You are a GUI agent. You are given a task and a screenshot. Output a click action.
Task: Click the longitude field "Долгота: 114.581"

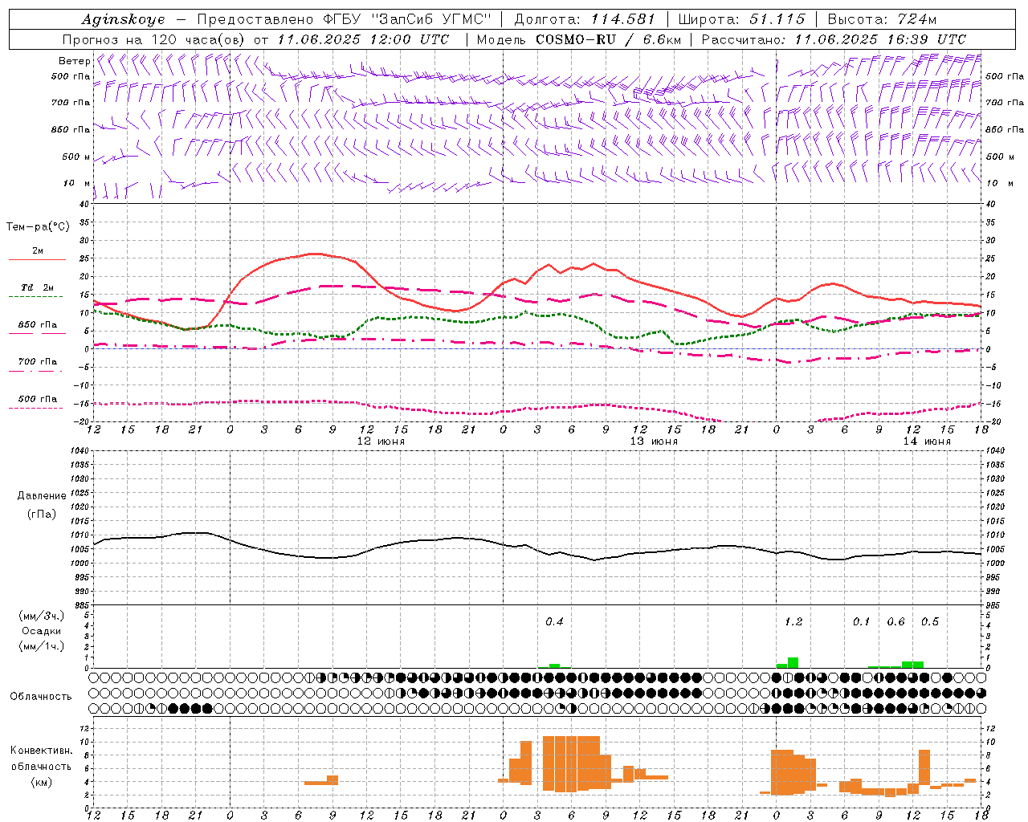point(585,19)
